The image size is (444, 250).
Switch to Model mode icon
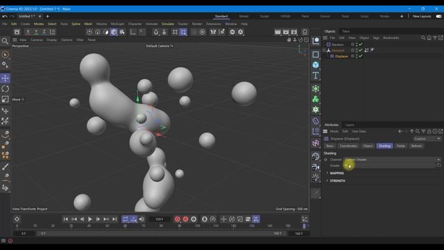pos(114,32)
